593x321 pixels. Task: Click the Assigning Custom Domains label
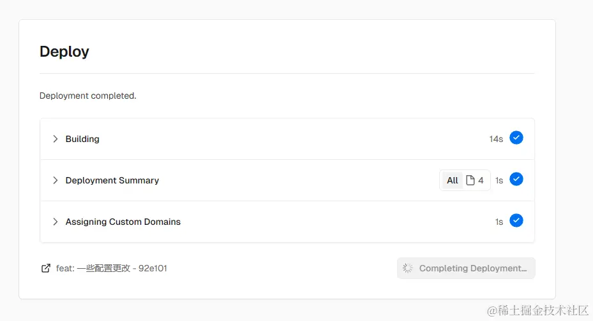click(123, 222)
